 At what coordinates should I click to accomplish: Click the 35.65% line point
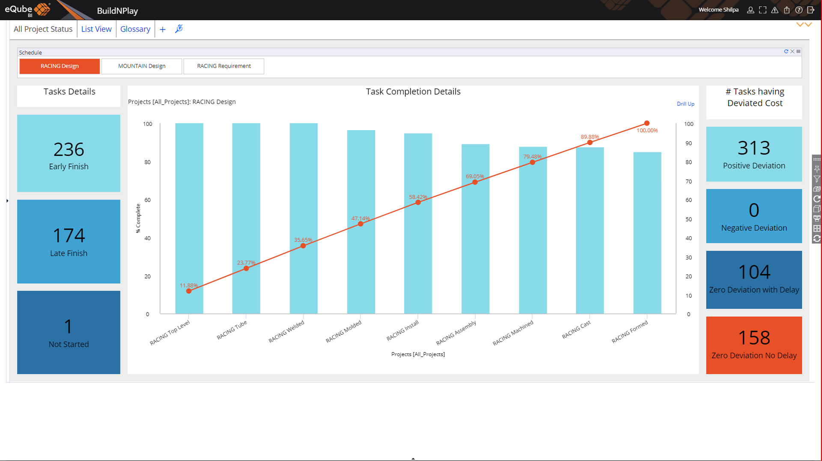[x=303, y=246]
